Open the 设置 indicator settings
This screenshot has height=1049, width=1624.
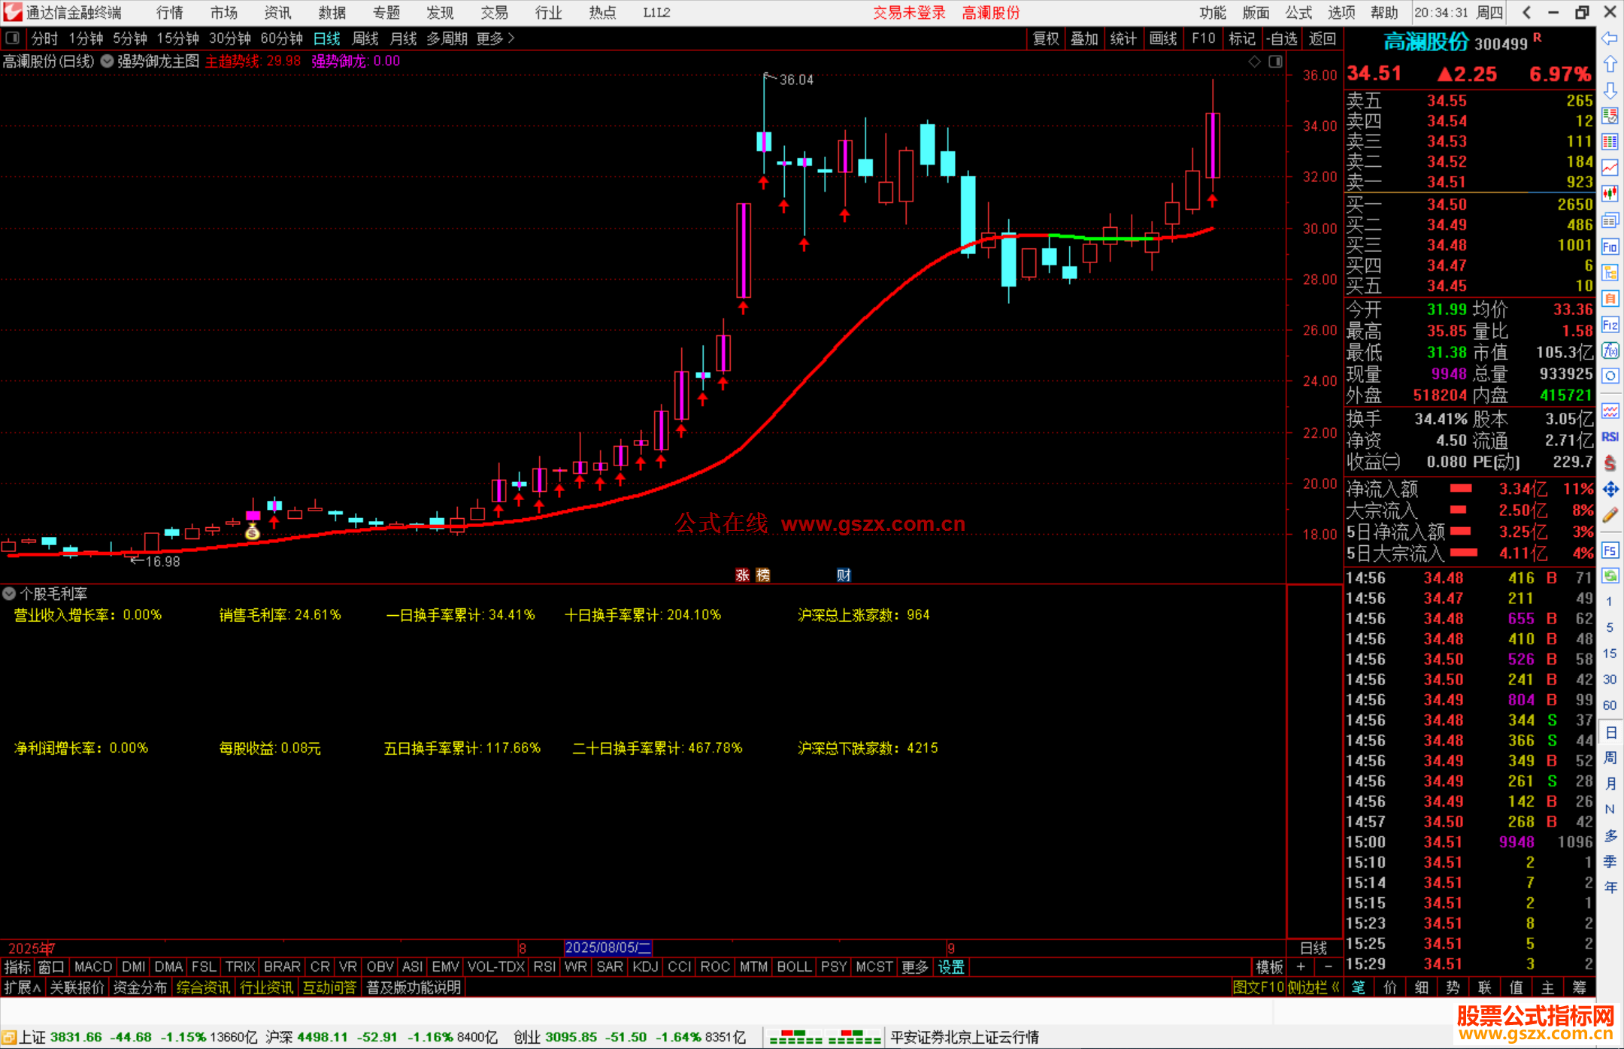tap(951, 967)
